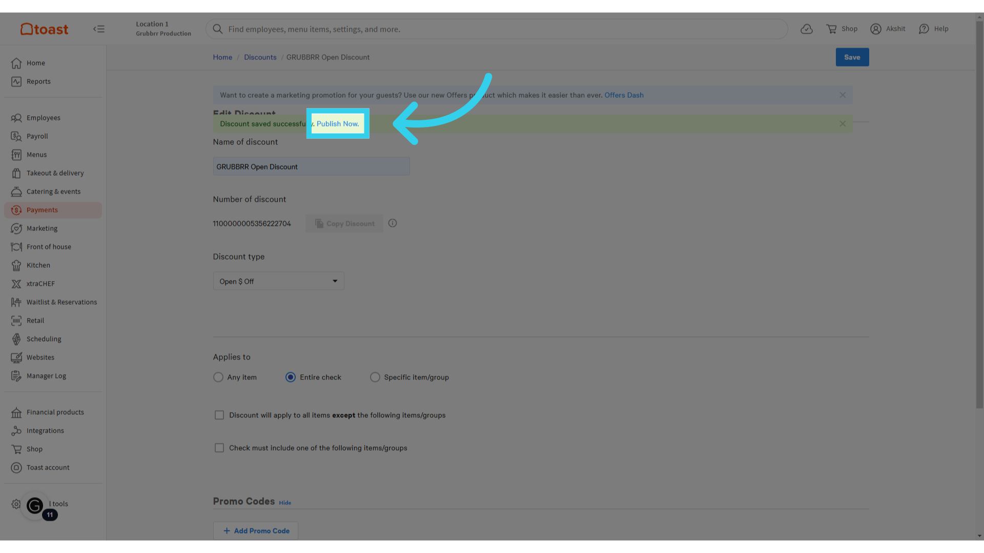Click the Retail barcode icon
The height and width of the screenshot is (553, 984).
16,321
